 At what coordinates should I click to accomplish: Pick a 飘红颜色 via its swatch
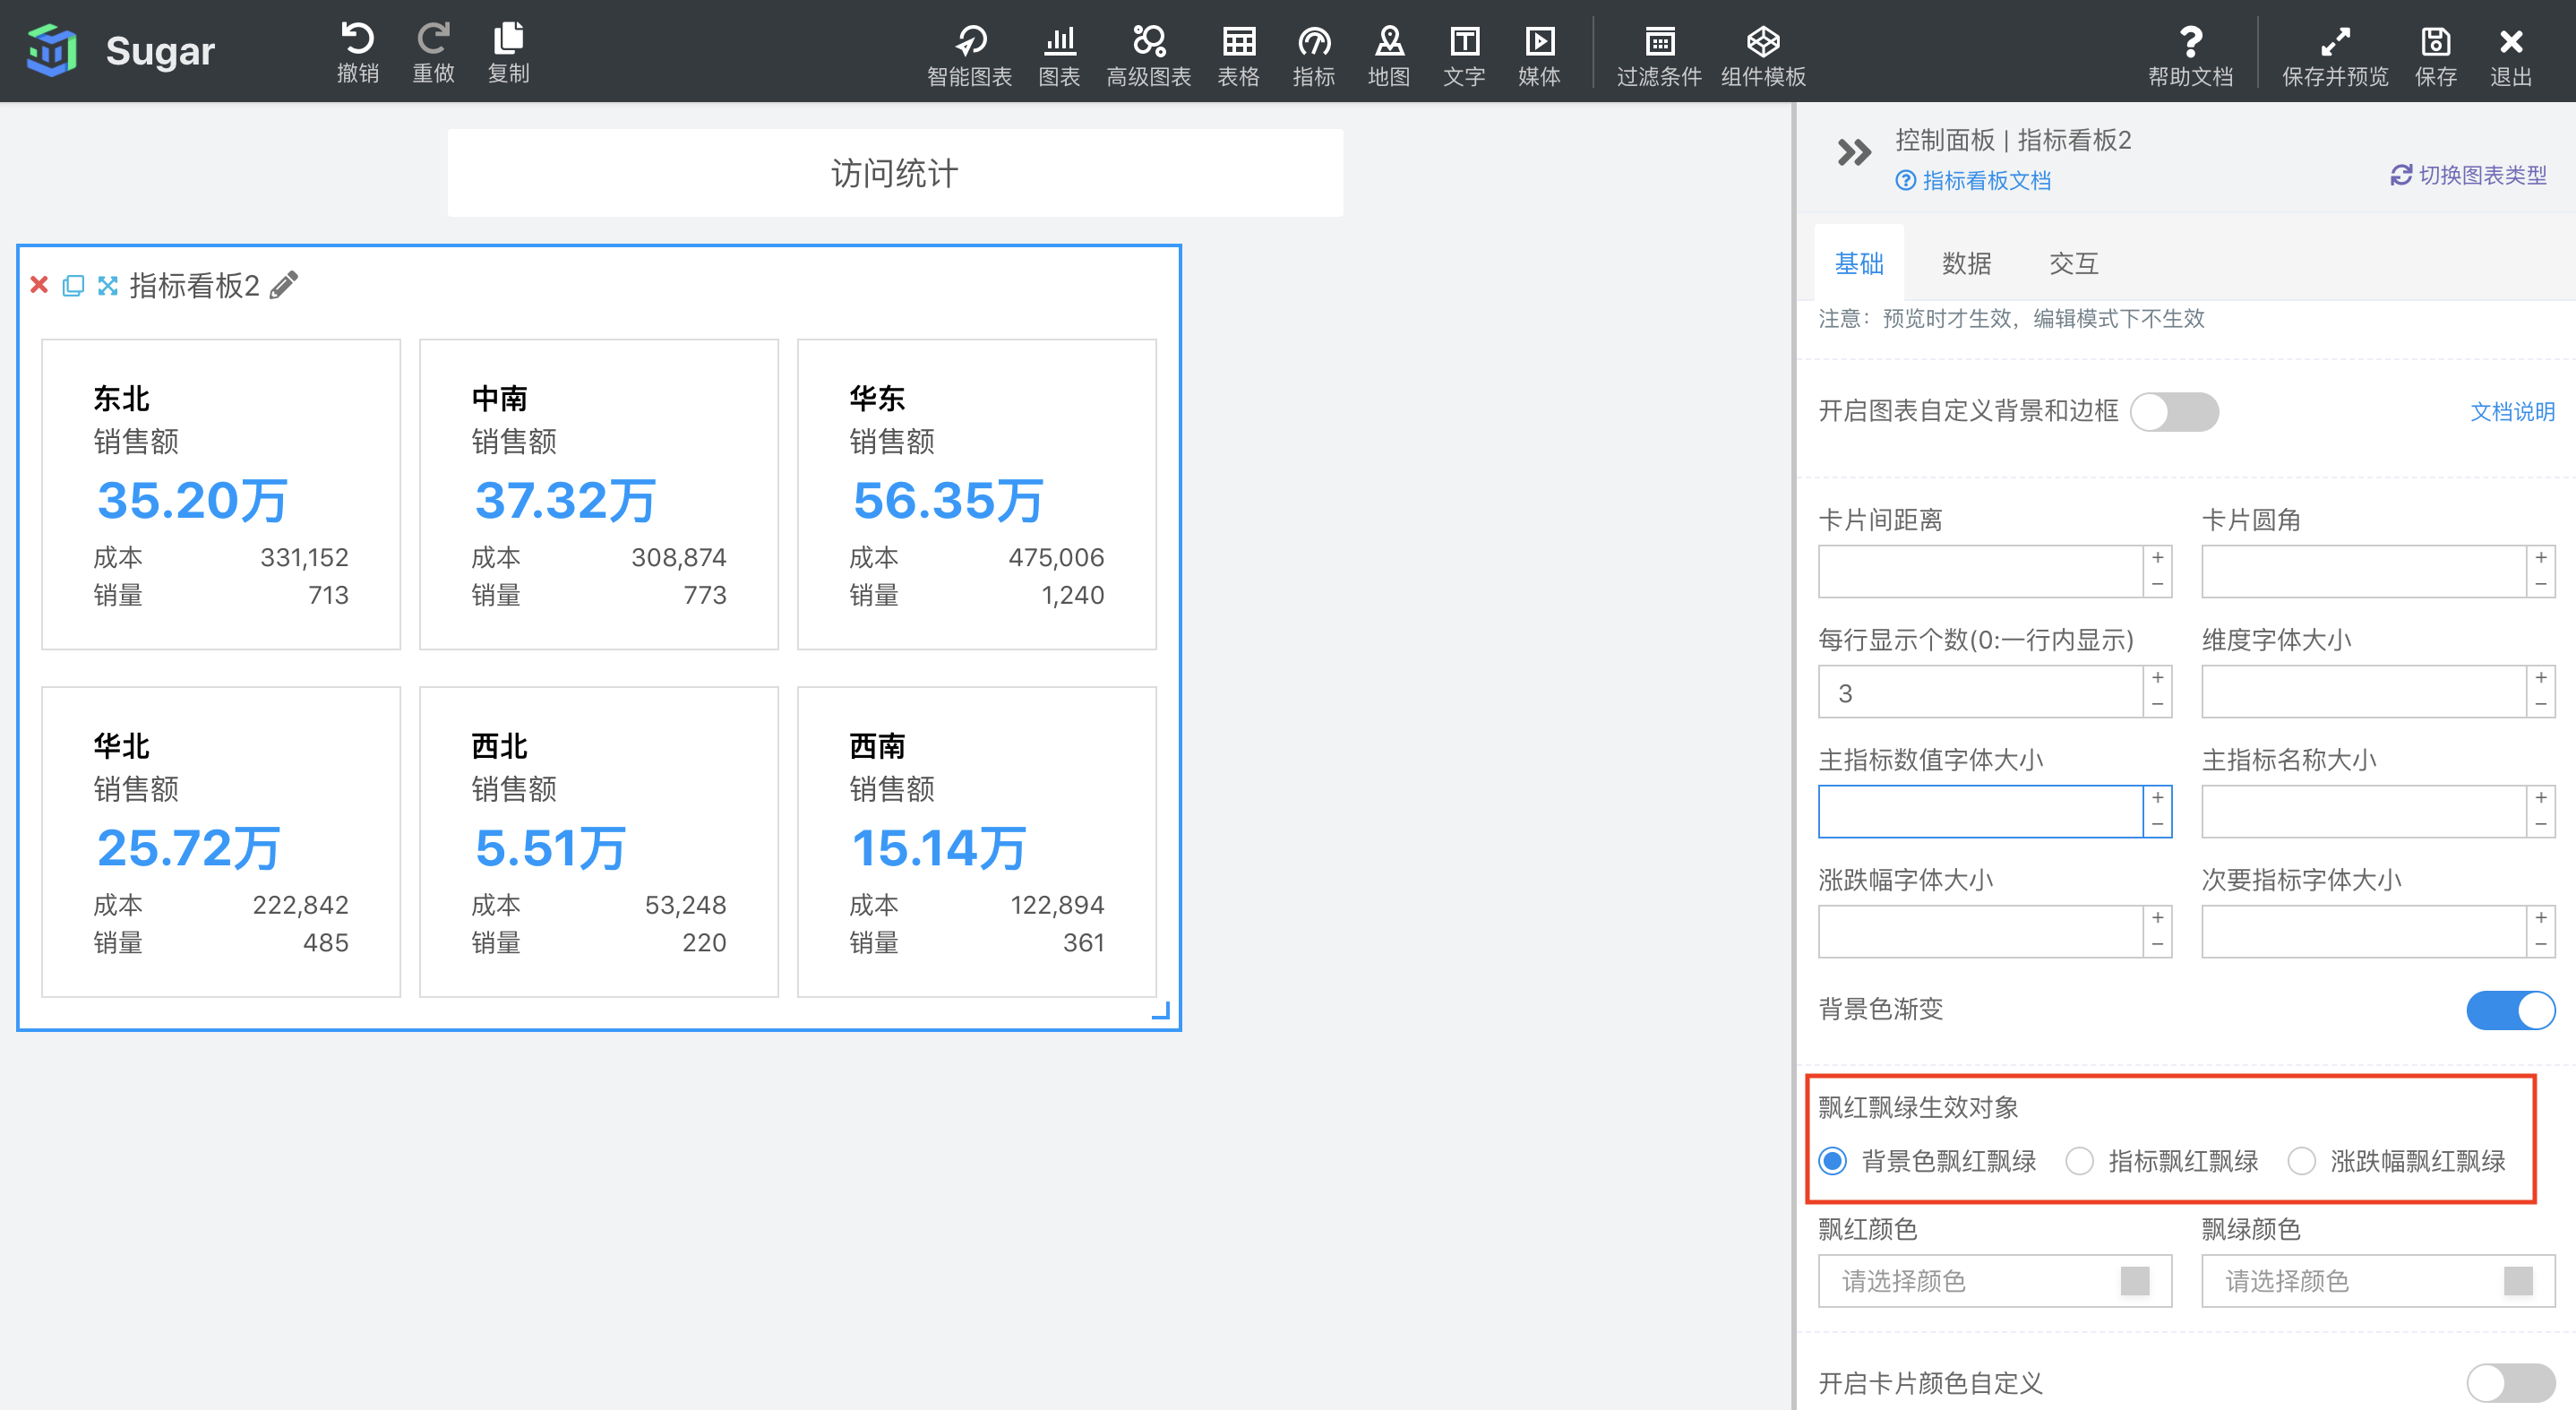pyautogui.click(x=2134, y=1281)
